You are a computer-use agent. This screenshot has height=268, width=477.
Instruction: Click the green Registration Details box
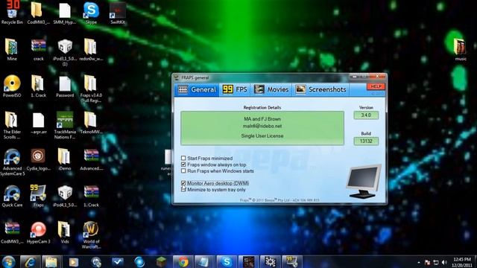click(x=262, y=128)
